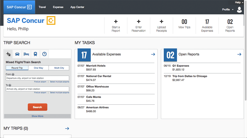Click the 17 Available Expenses tile

(84, 55)
